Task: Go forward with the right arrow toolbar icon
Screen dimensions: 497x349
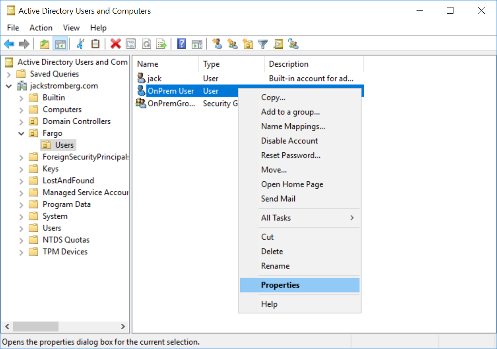Action: [x=24, y=43]
